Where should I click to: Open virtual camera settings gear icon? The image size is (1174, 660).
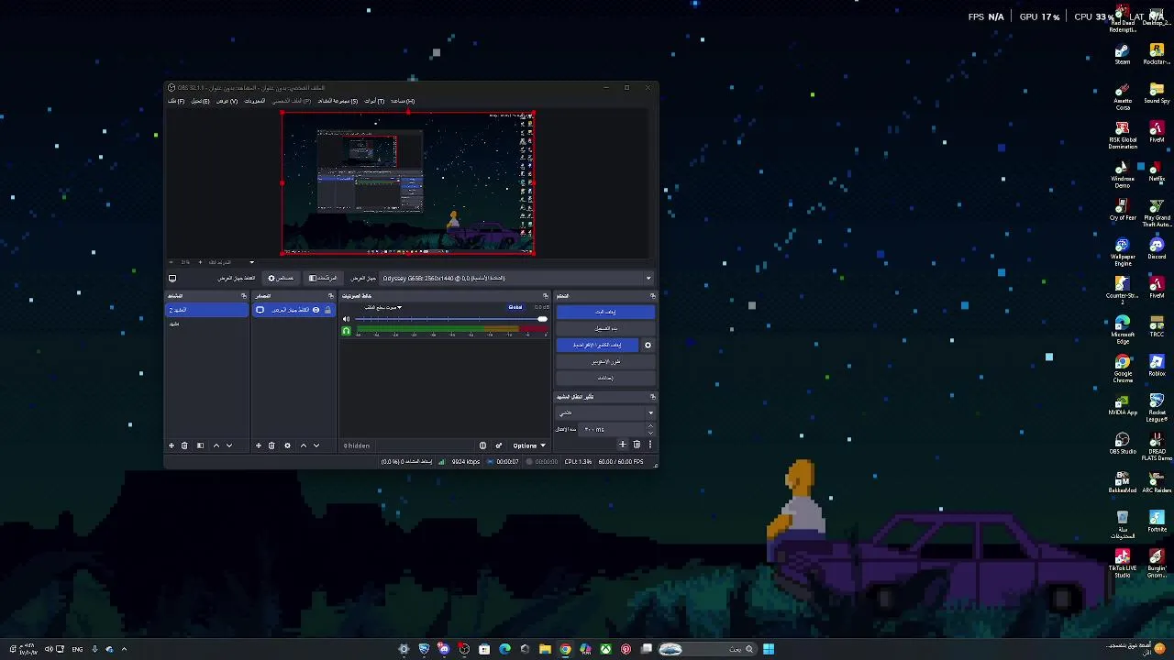point(648,346)
